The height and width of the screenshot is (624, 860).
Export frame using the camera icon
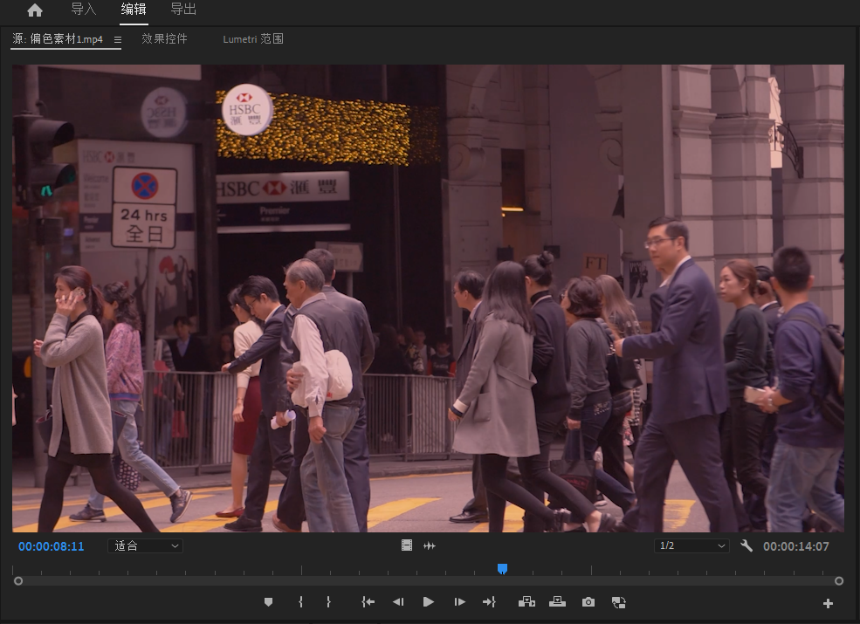pyautogui.click(x=588, y=602)
